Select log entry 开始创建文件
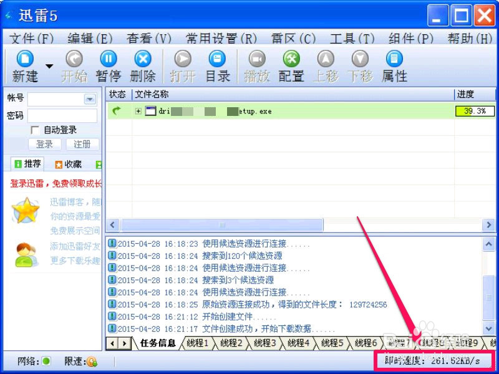 [192, 317]
